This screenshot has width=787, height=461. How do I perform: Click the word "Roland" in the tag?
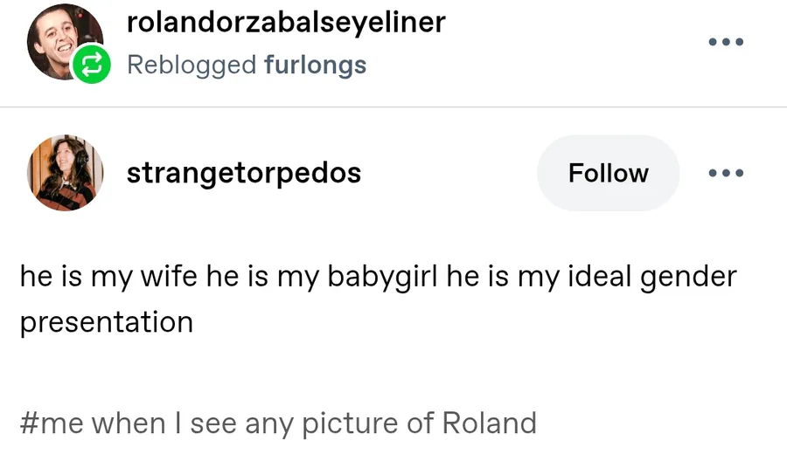click(x=489, y=423)
